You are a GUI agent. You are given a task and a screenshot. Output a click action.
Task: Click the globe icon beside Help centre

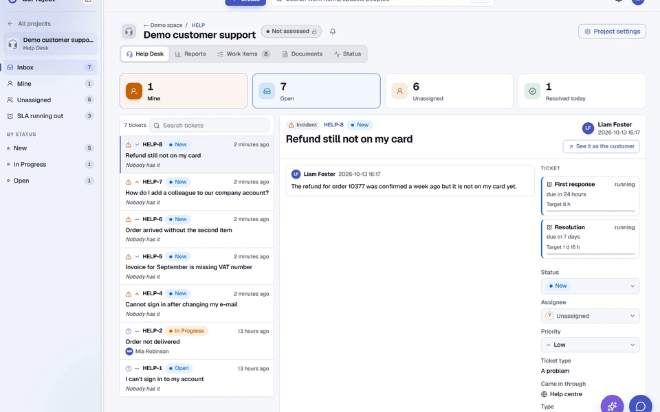coord(544,394)
